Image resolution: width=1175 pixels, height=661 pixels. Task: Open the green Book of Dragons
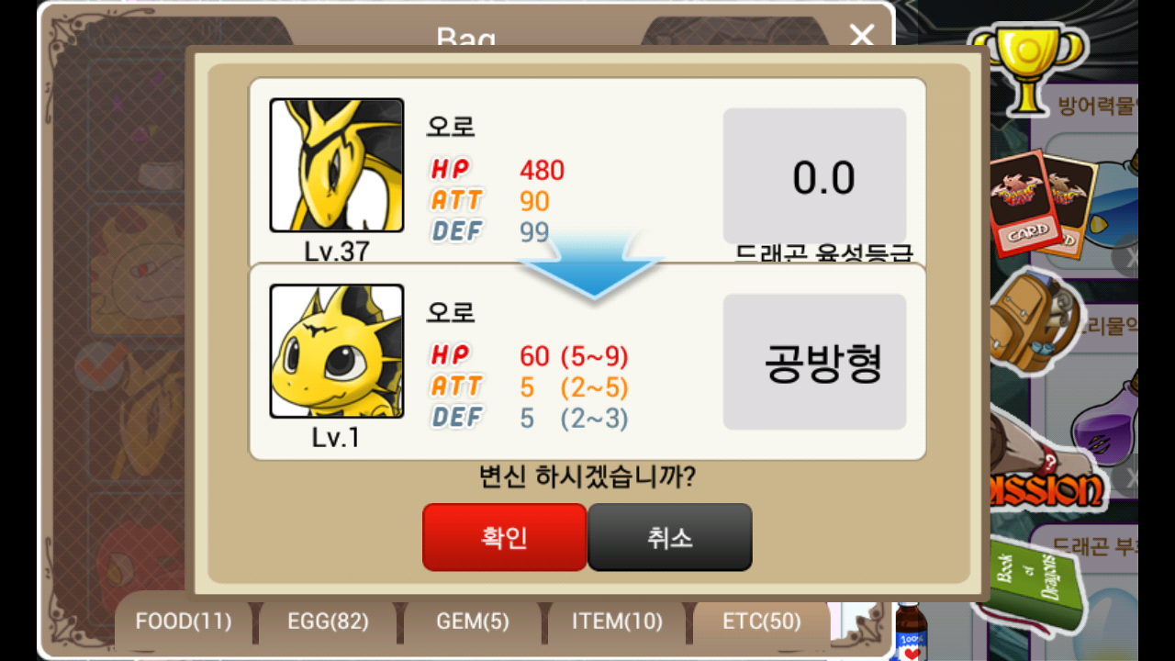coord(1037,583)
